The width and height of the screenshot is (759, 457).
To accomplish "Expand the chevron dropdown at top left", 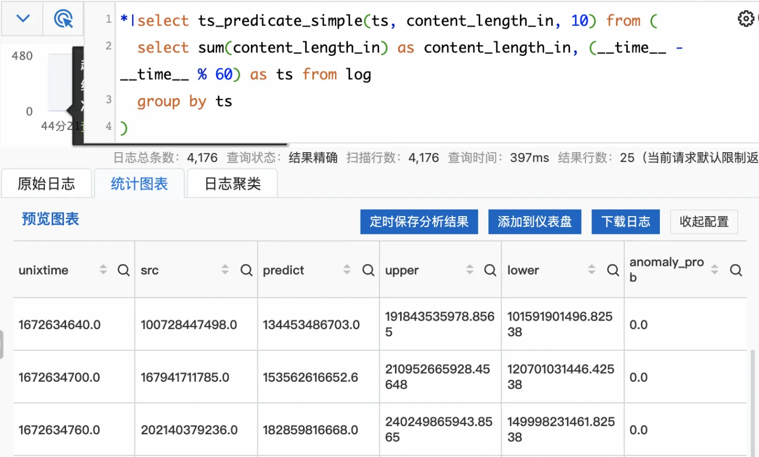I will [23, 19].
